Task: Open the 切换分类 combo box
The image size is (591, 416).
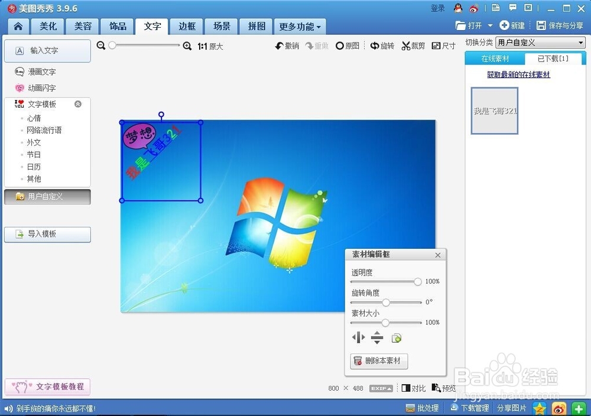Action: tap(540, 43)
